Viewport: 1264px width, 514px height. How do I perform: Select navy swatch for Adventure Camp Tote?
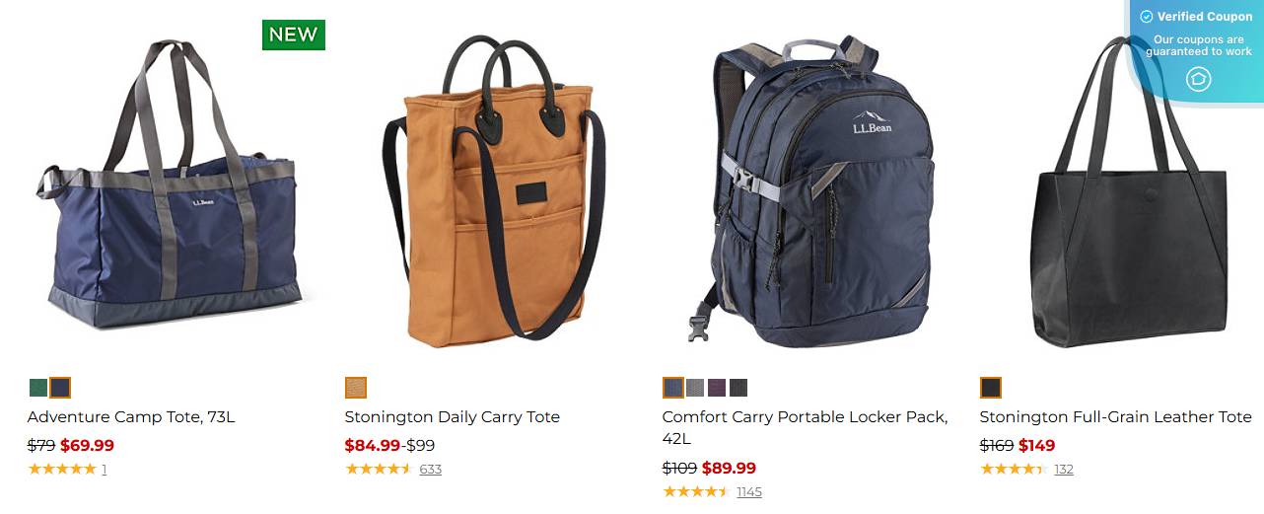click(60, 388)
